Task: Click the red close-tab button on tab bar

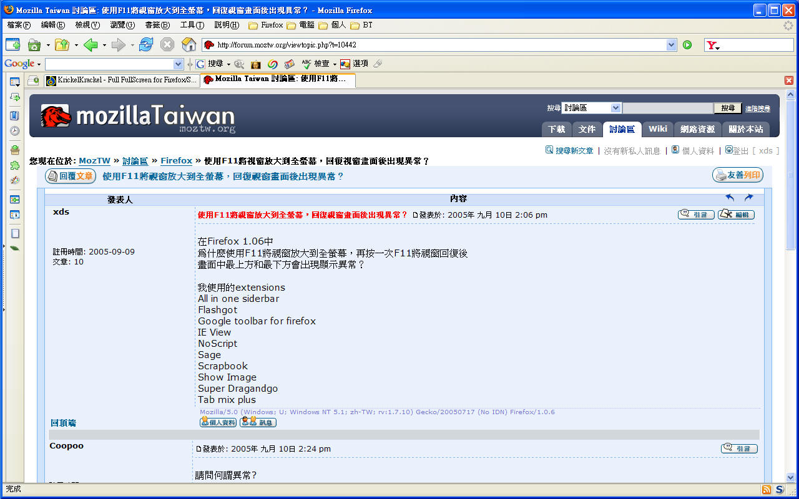Action: pos(789,80)
